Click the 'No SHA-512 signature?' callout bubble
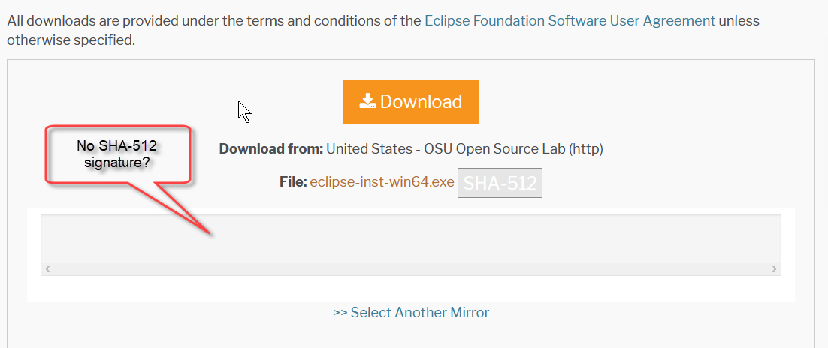This screenshot has height=348, width=828. point(117,154)
